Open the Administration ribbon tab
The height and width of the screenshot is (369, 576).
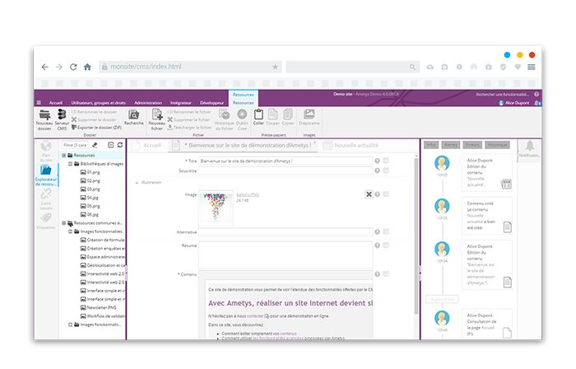[x=148, y=102]
